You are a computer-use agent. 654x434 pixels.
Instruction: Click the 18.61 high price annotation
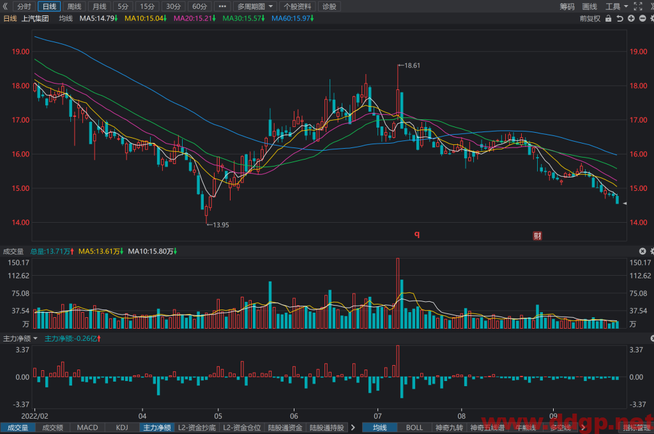coord(409,66)
